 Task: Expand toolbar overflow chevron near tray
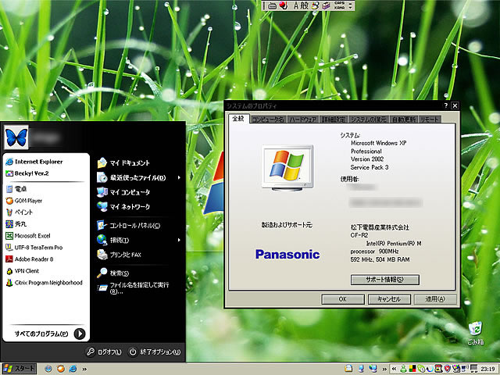[x=384, y=370]
